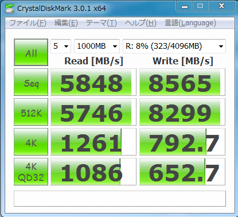
Task: Open the ヘルプ(H) menu
Action: [141, 23]
